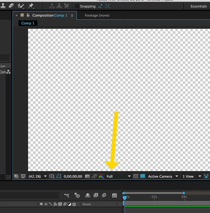Toggle mask and shape path visibility
The image size is (210, 213).
click(x=59, y=176)
